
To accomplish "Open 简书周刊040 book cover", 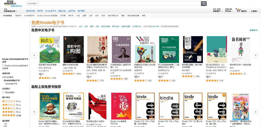I will (241, 49).
